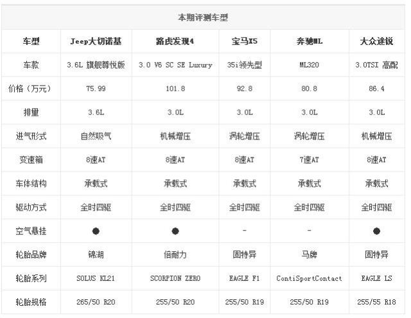This screenshot has width=411, height=318.
Task: Click the tire brand cell 马牌
Action: tap(310, 254)
